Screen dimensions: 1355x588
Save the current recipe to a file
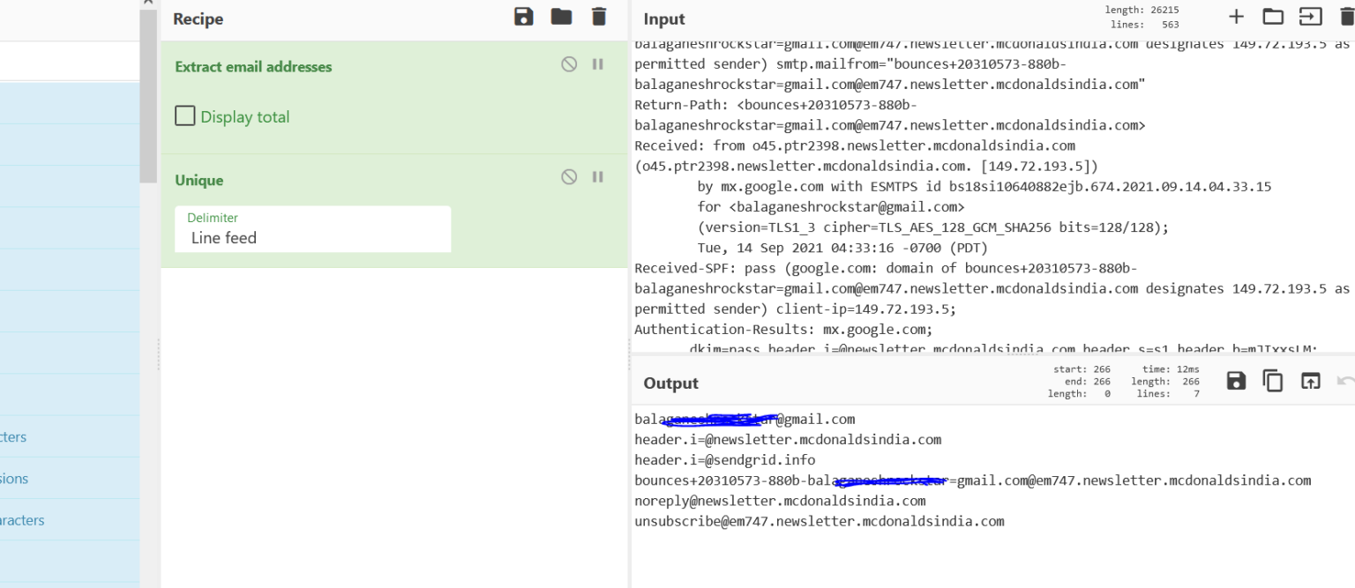523,17
